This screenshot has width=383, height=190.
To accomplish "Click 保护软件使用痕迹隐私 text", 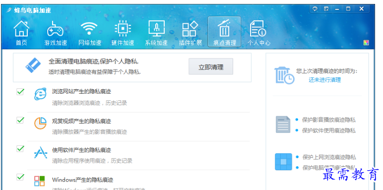I will [x=329, y=130].
